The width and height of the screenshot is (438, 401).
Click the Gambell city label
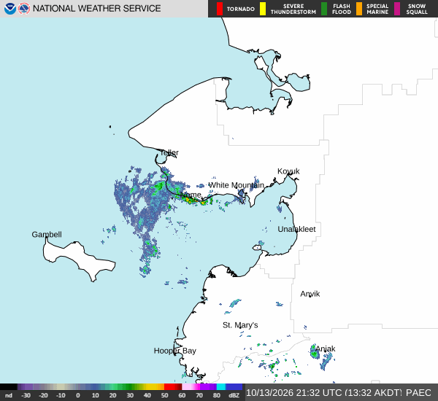coord(47,235)
